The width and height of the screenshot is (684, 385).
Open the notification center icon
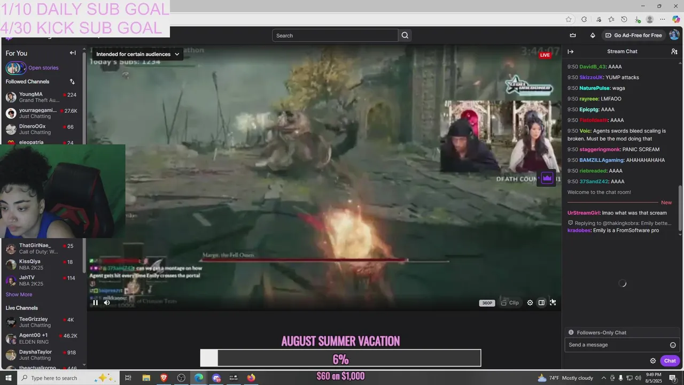[x=673, y=378]
